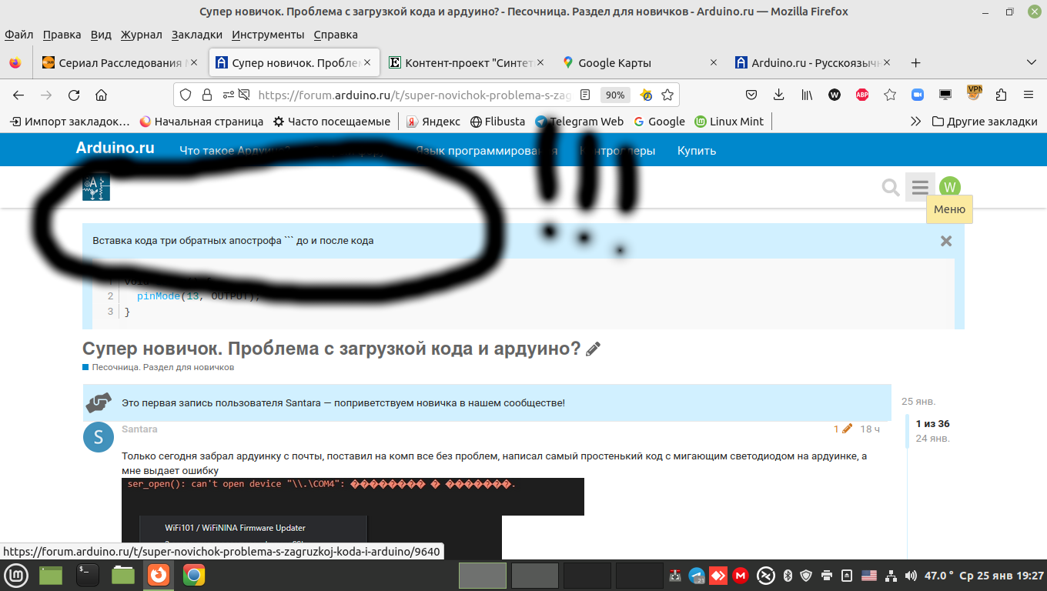
Task: Open the Arduino.ru site header link
Action: coord(115,149)
